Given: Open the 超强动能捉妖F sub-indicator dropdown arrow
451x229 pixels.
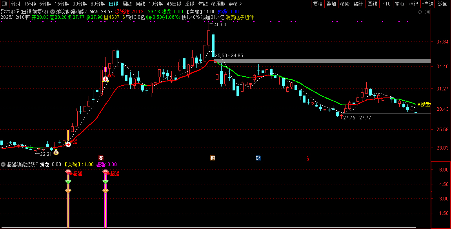Looking at the screenshot, I should [x=3, y=164].
